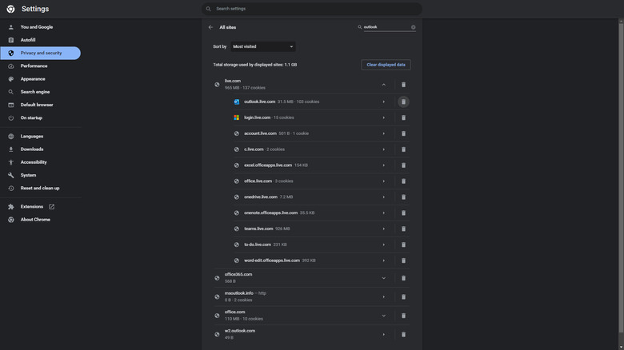Open the Appearance settings section
The image size is (624, 350).
33,79
